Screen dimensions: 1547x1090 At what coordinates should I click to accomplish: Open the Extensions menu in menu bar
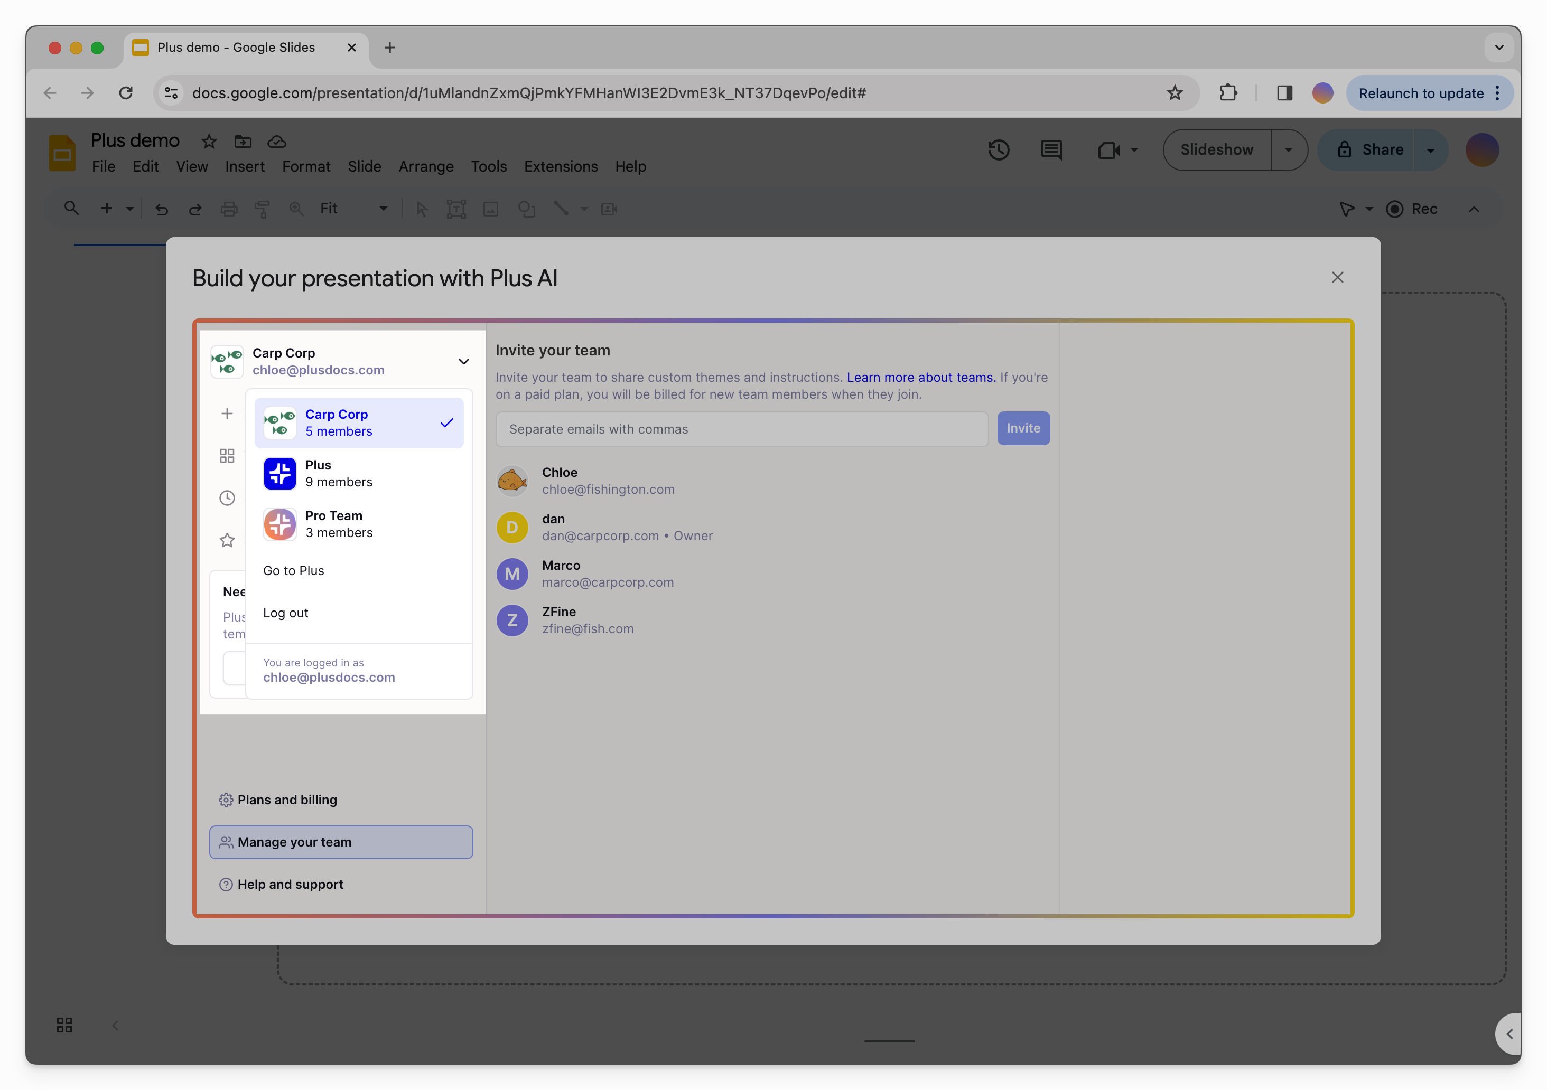click(x=561, y=166)
